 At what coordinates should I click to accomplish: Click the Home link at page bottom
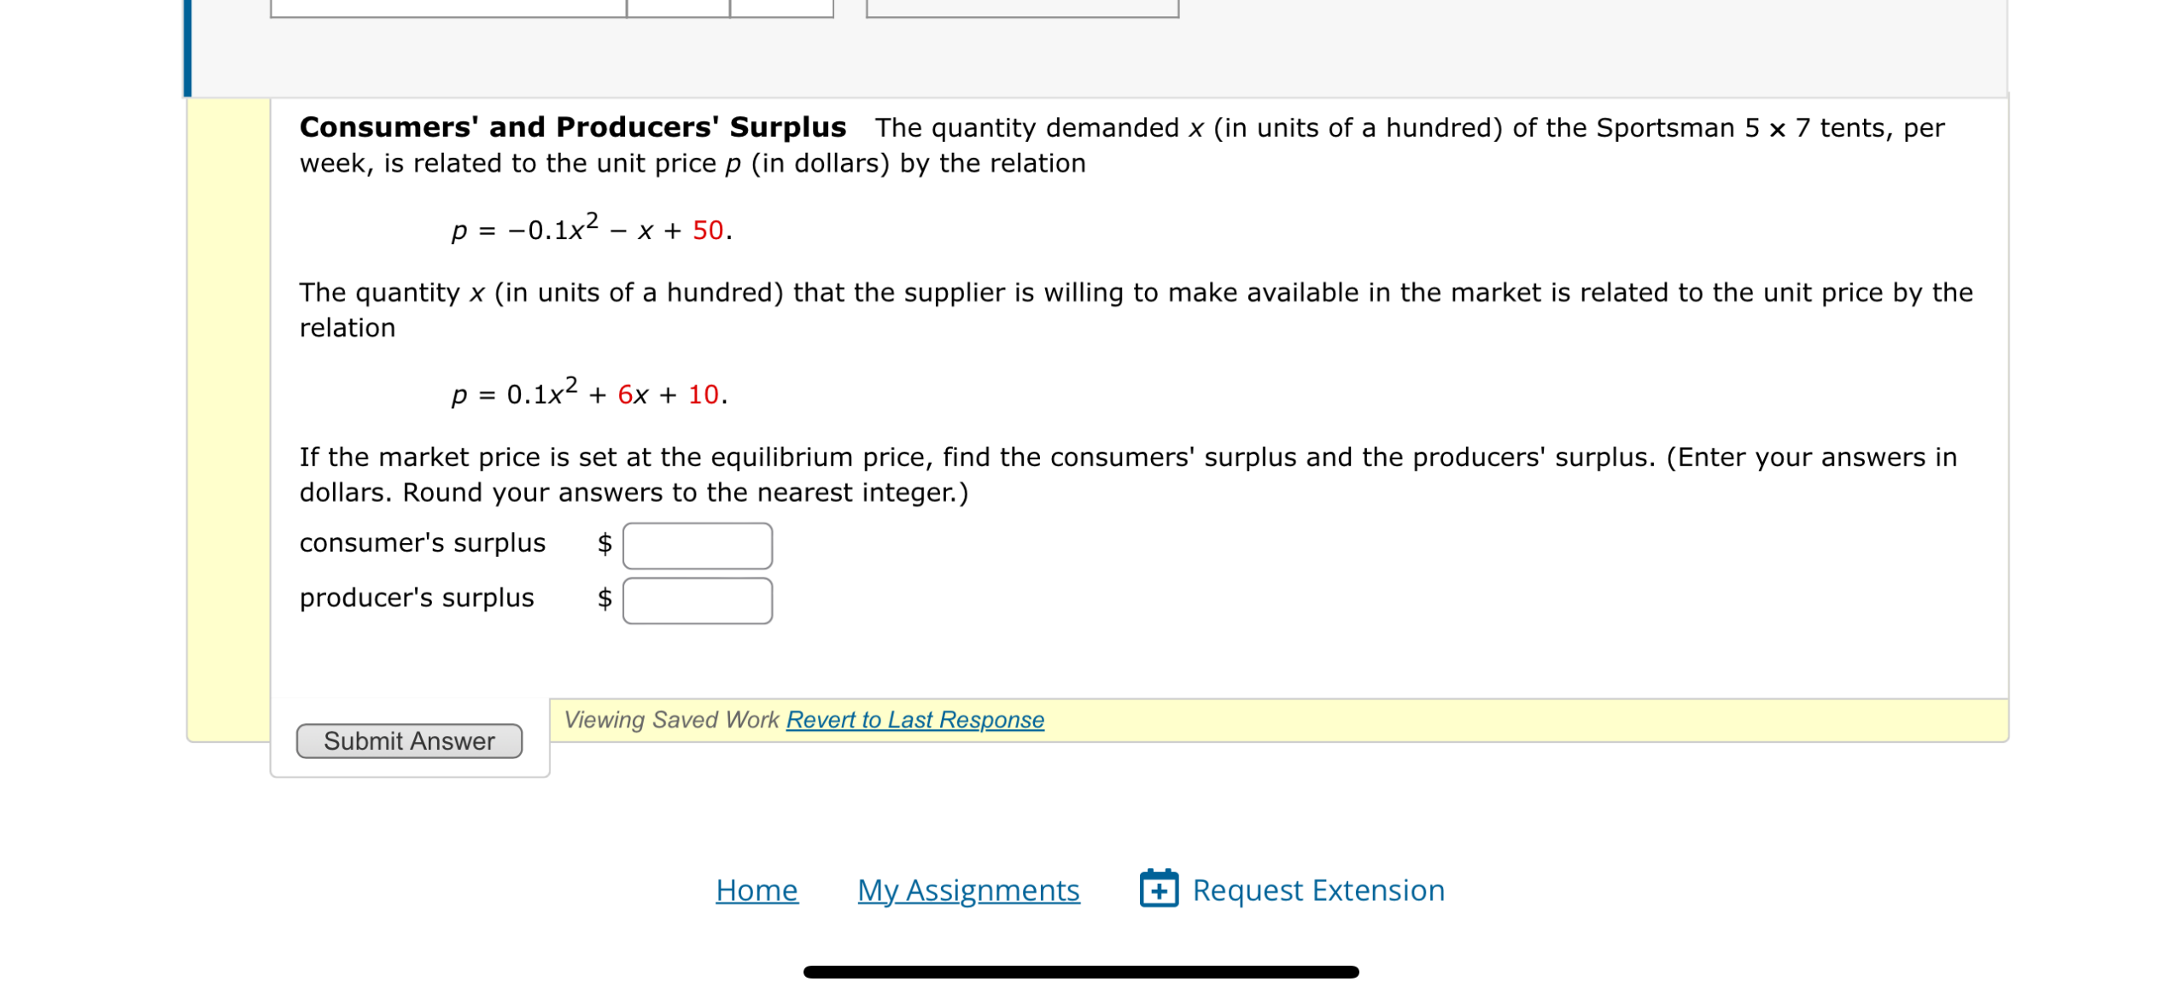click(757, 890)
